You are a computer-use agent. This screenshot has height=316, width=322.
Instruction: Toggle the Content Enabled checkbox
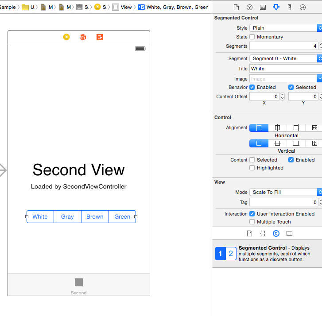[x=291, y=160]
